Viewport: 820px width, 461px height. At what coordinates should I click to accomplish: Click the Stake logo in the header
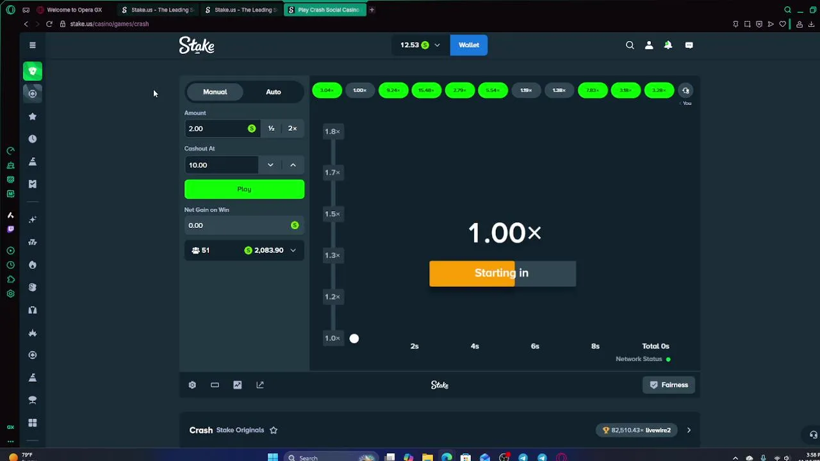coord(197,45)
